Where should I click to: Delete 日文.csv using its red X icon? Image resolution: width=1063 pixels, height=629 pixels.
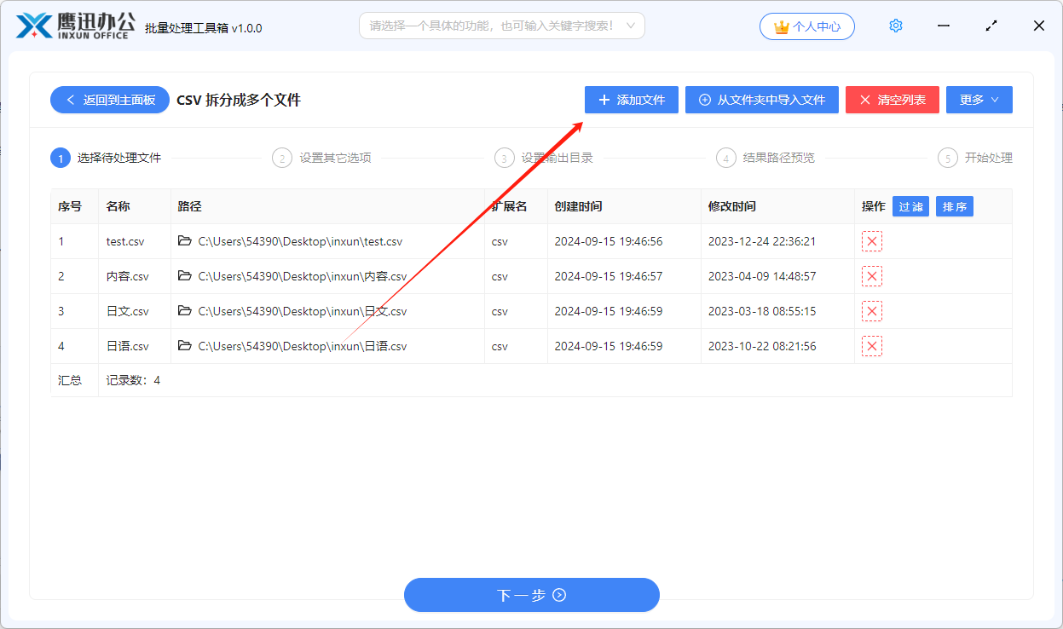click(x=871, y=311)
